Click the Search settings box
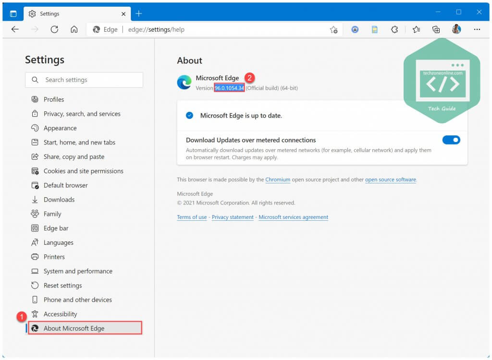Image resolution: width=492 pixels, height=360 pixels. click(x=84, y=80)
